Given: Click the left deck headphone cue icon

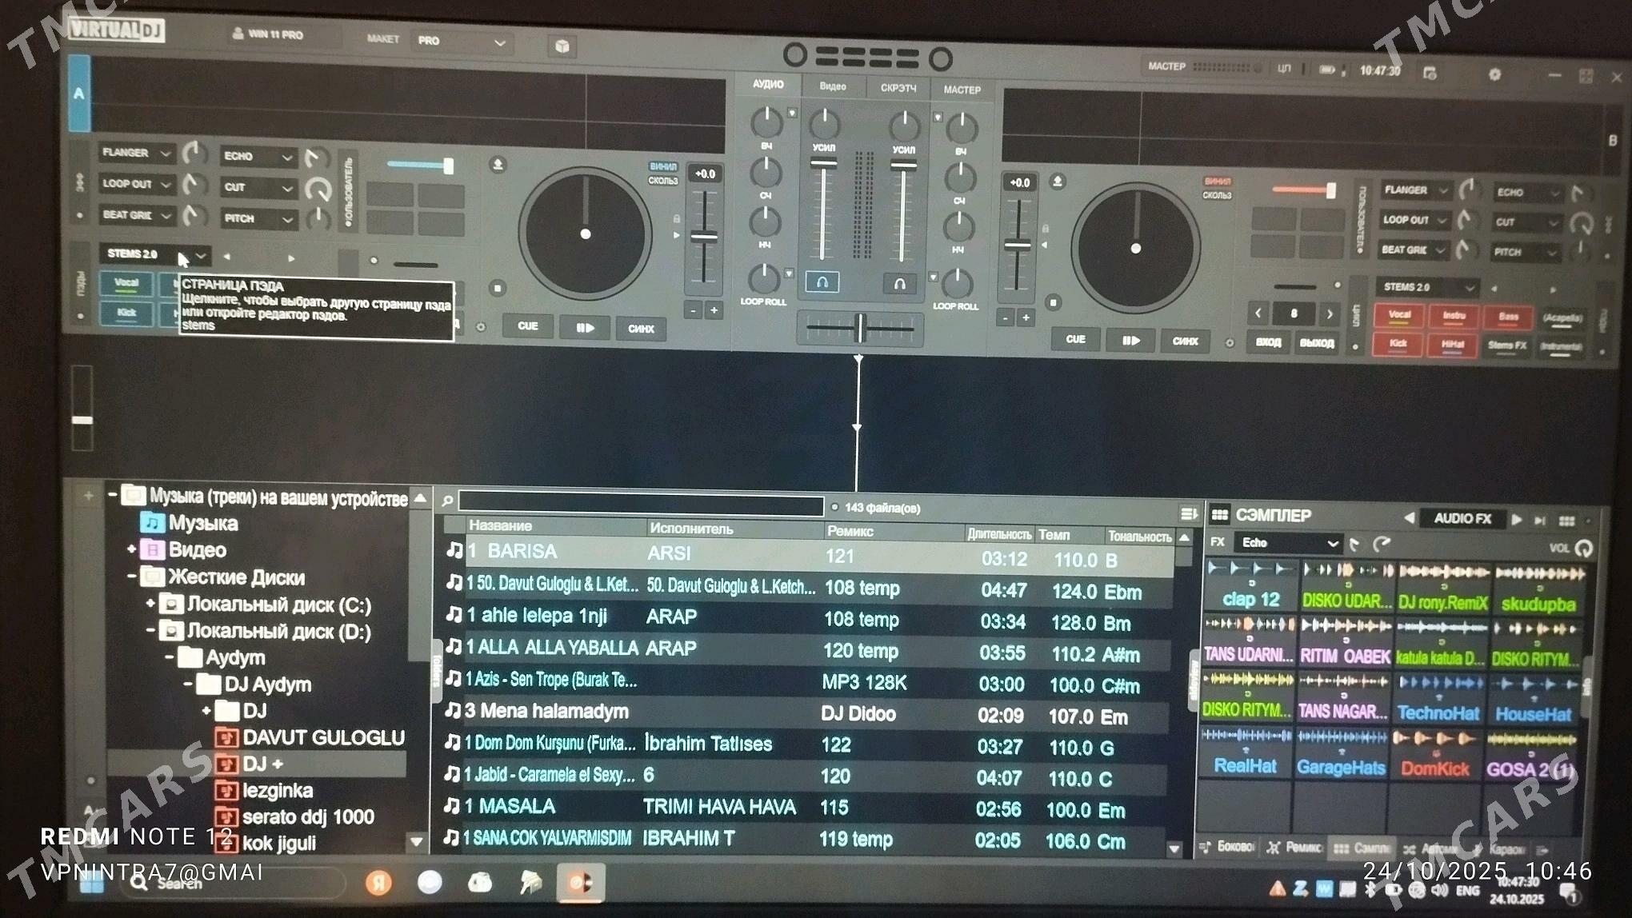Looking at the screenshot, I should click(x=822, y=281).
